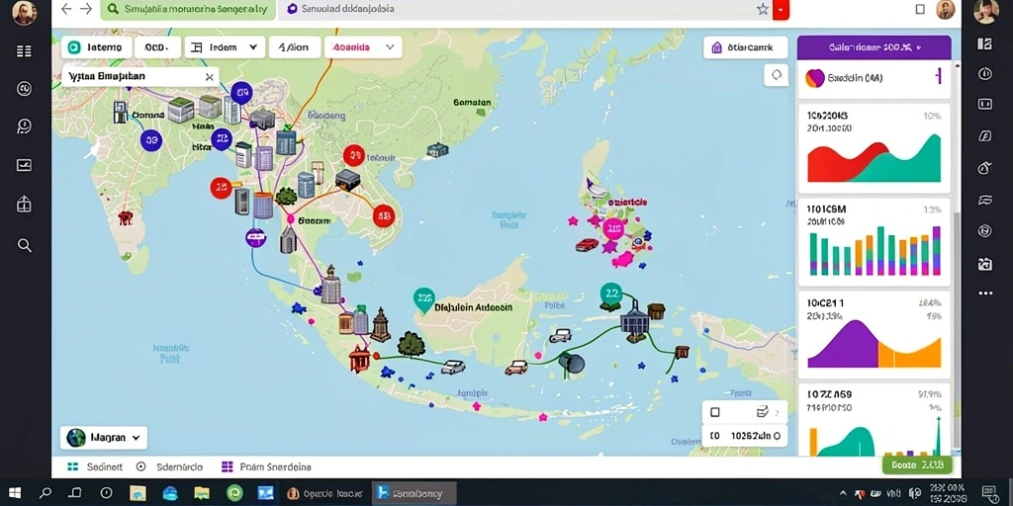Click the Vjtaa Bmapihan search field
1013x506 pixels.
pyautogui.click(x=140, y=77)
